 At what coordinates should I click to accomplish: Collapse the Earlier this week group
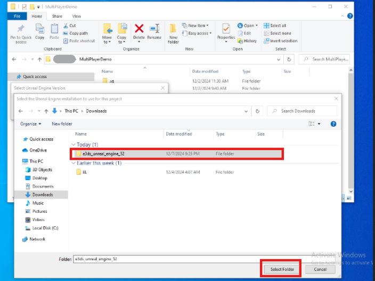click(73, 163)
